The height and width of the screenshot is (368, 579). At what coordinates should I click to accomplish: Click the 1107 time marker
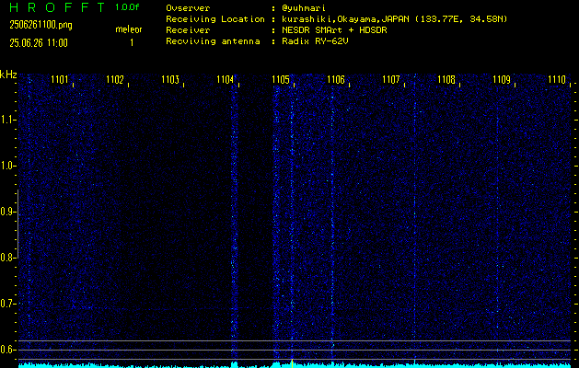(391, 79)
